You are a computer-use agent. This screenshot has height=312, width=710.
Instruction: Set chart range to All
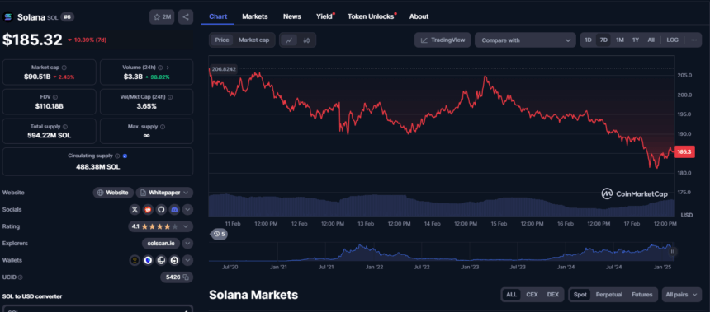pyautogui.click(x=651, y=40)
